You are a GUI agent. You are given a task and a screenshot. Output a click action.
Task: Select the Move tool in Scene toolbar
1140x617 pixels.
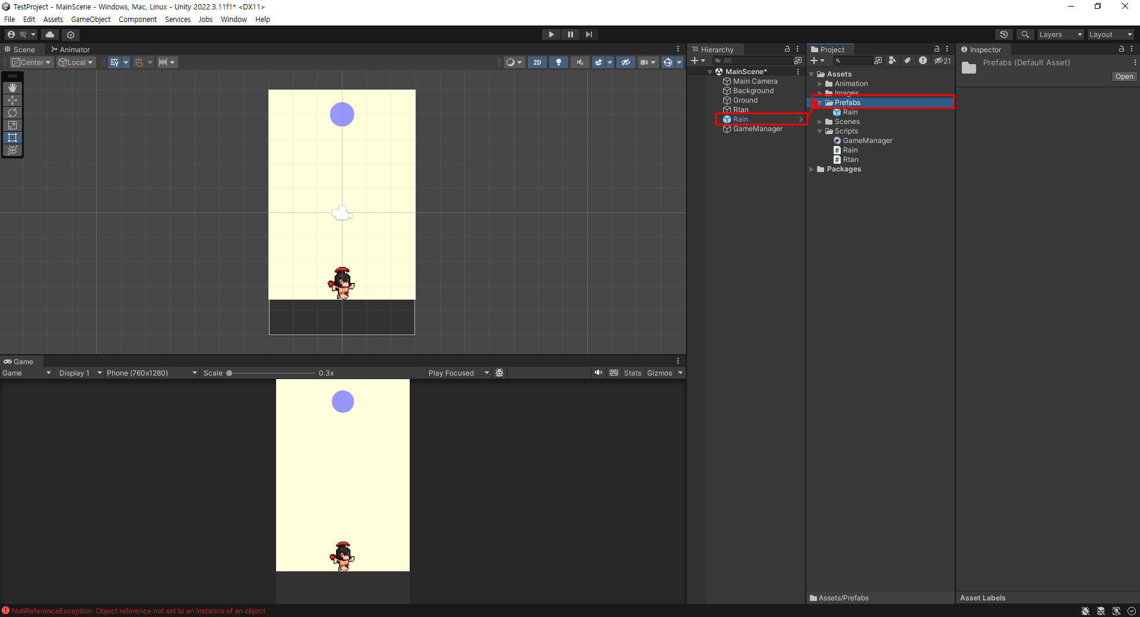pyautogui.click(x=12, y=100)
